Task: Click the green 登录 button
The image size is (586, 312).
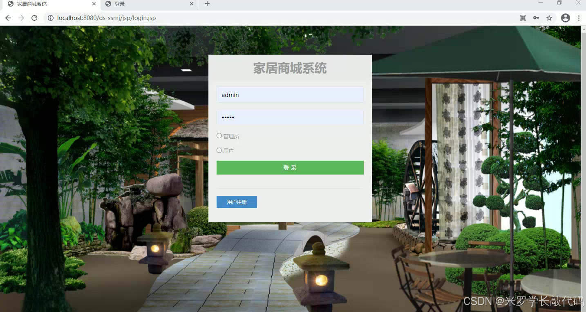Action: point(290,167)
